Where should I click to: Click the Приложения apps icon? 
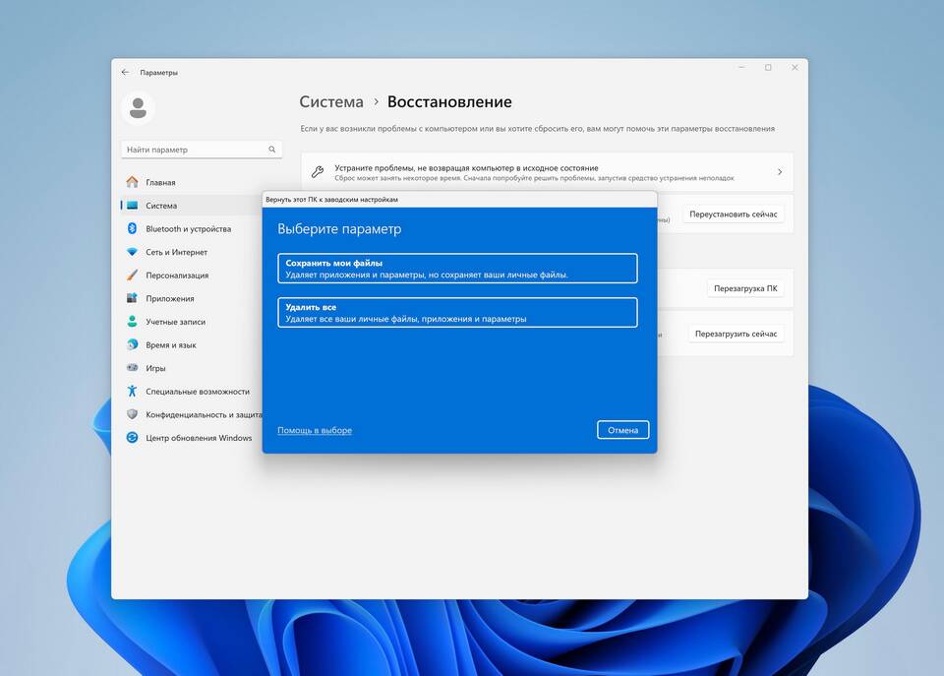point(132,298)
